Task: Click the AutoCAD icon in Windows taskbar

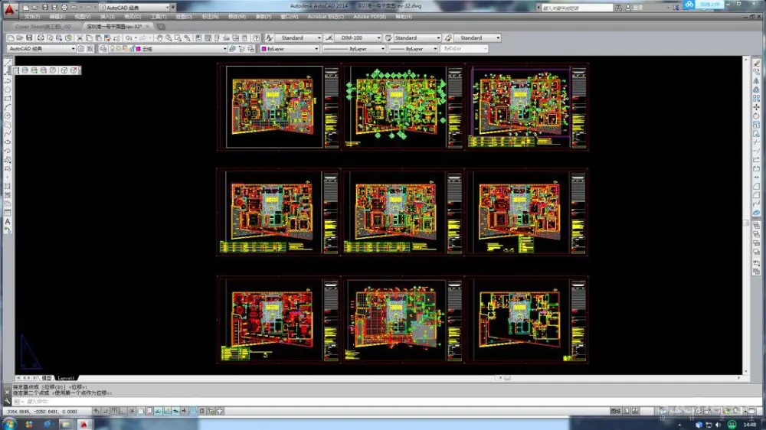Action: (x=83, y=423)
